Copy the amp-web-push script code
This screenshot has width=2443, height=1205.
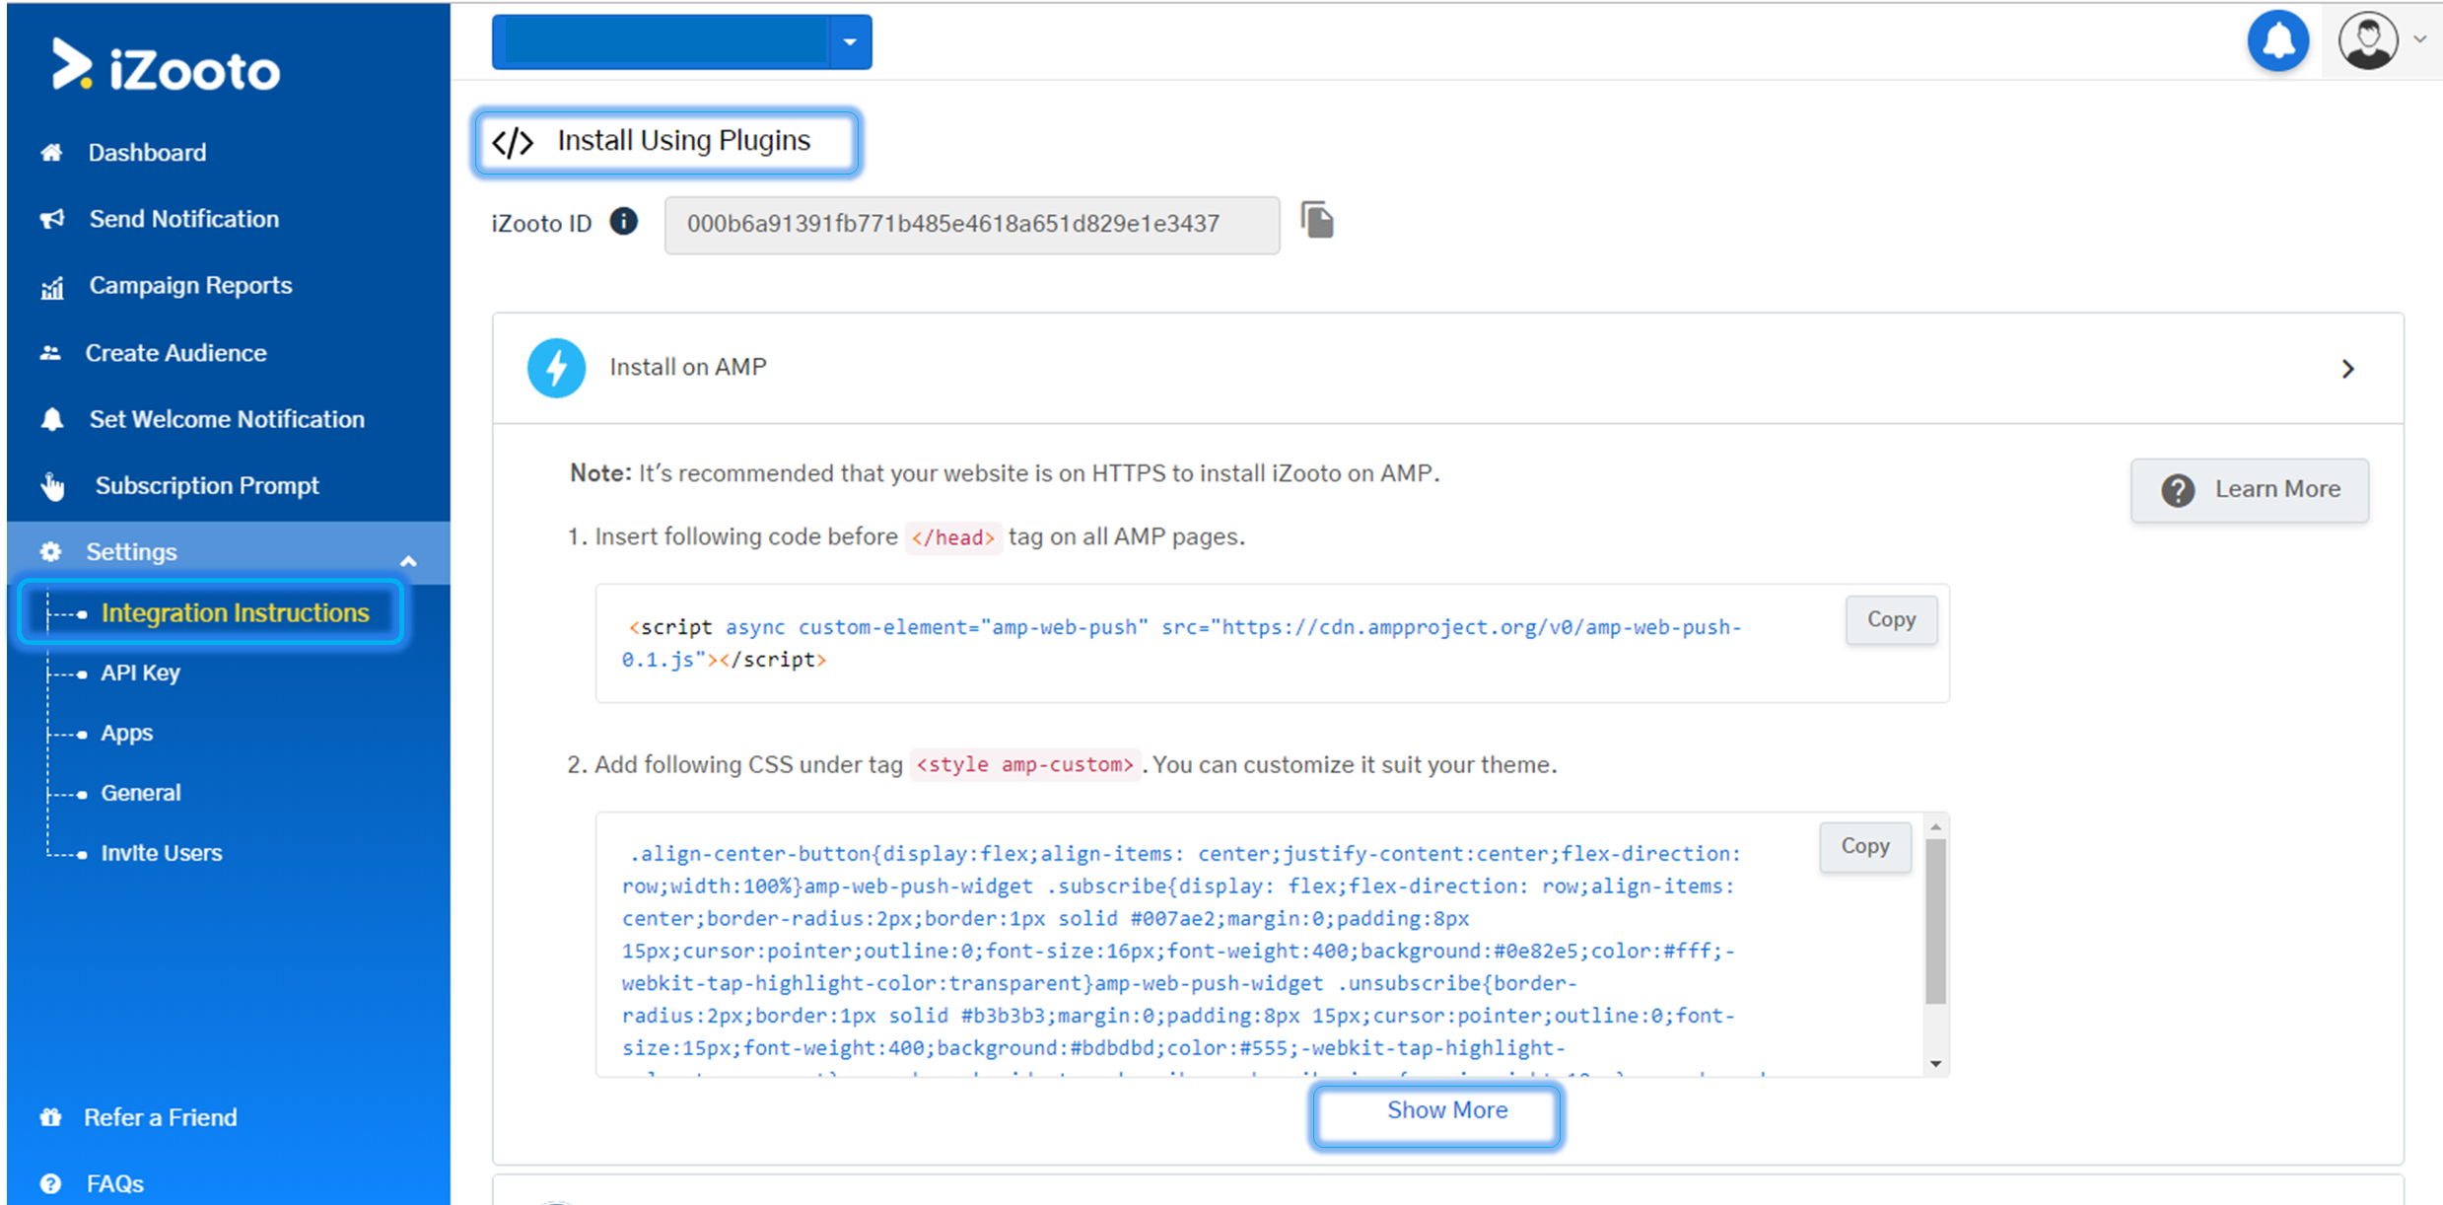(1890, 620)
